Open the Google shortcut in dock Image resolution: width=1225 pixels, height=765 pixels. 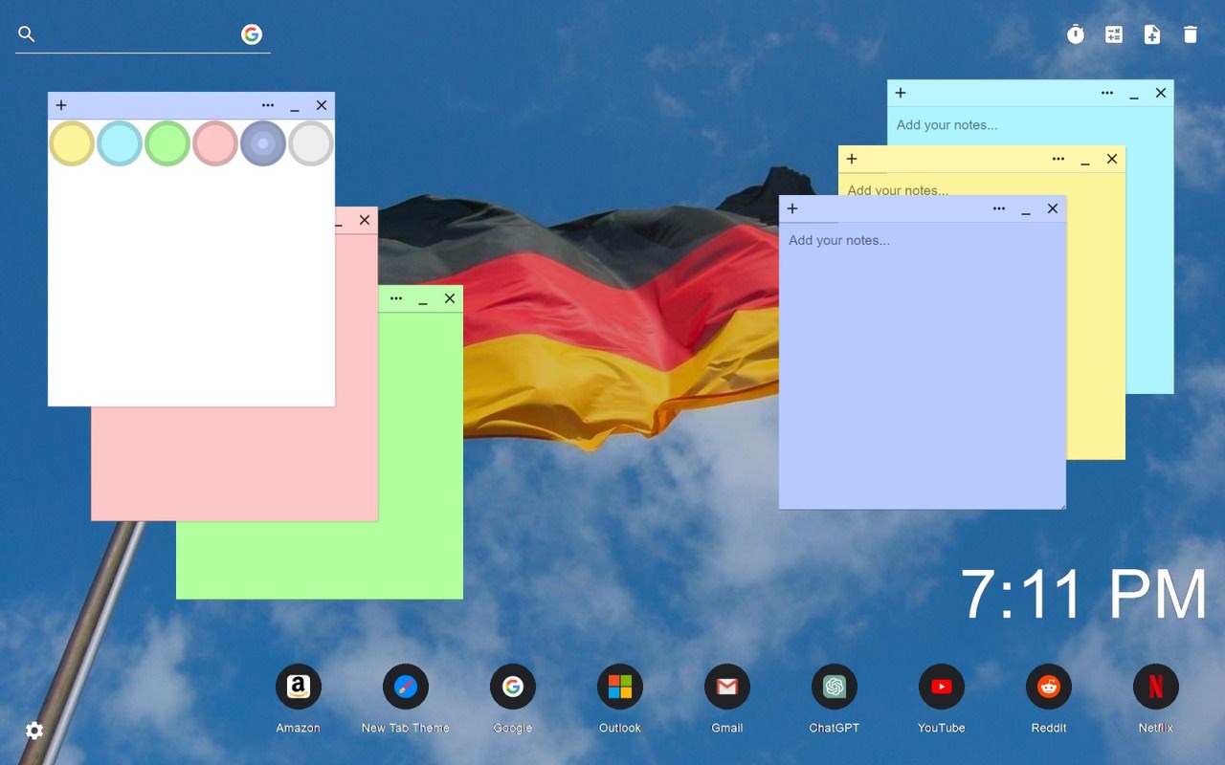coord(513,687)
